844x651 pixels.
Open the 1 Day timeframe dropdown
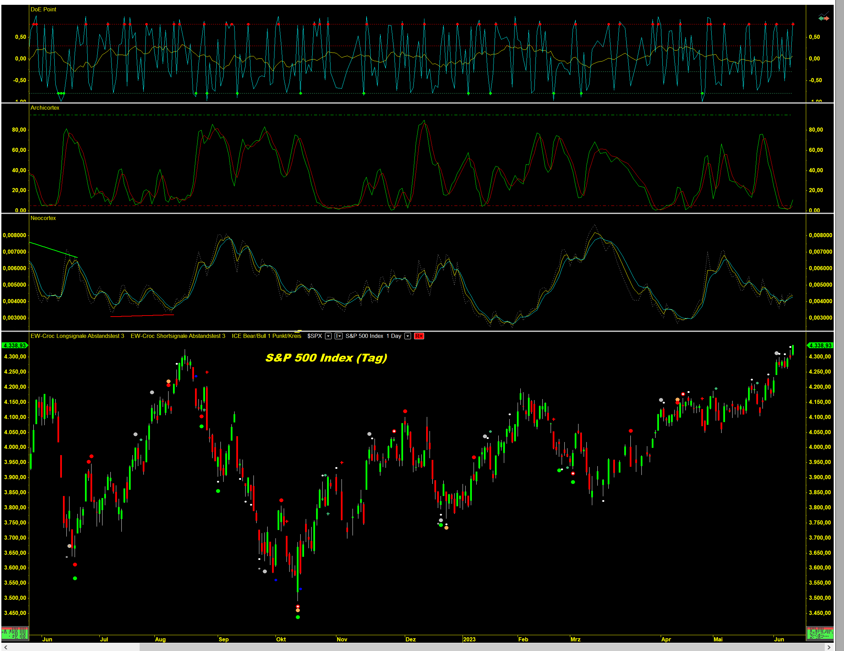click(x=407, y=336)
